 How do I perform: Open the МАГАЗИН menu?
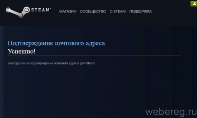pos(68,11)
